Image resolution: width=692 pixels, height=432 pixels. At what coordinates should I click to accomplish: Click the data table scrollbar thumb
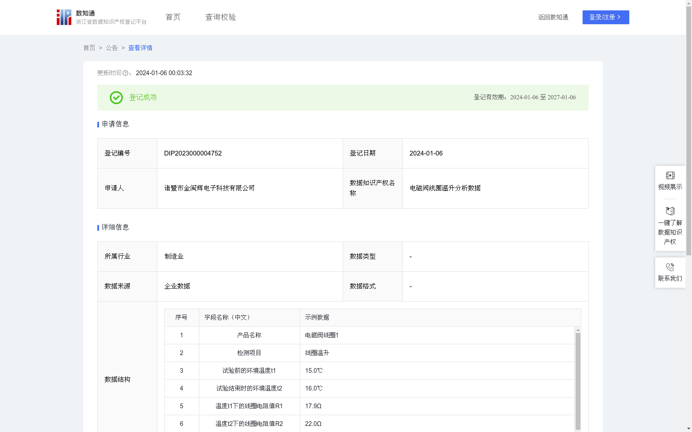tap(578, 381)
